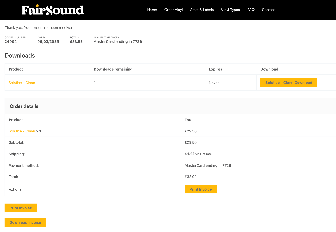The width and height of the screenshot is (336, 232).
Task: Click MasterCard ending in 7726 in order table
Action: click(x=208, y=165)
